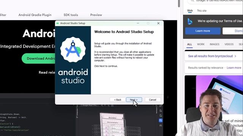Click the Bing logo icon
Viewport: 243px width, 136px height.
click(190, 21)
